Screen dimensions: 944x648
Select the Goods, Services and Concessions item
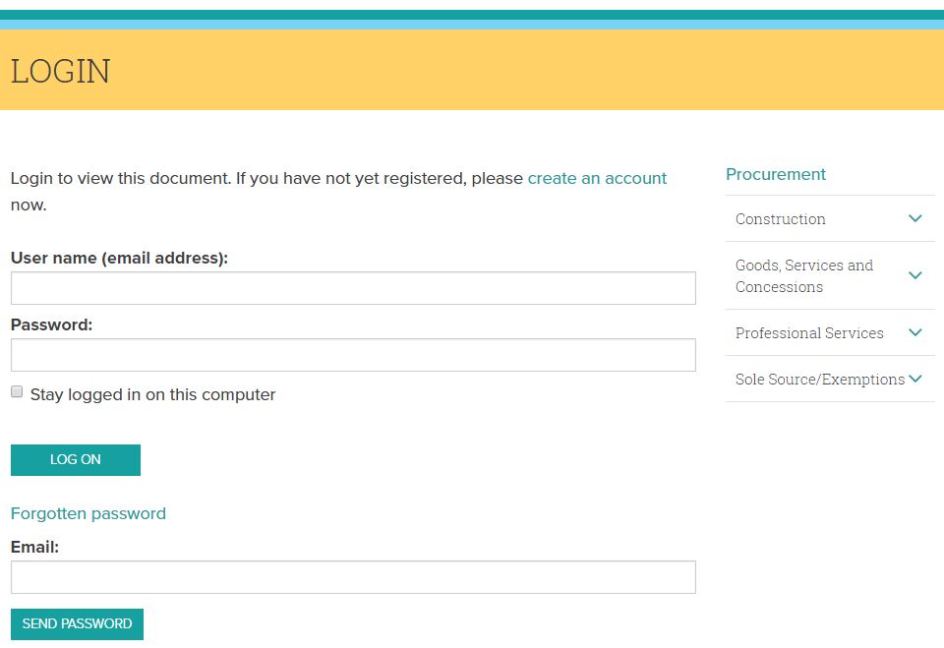(803, 275)
